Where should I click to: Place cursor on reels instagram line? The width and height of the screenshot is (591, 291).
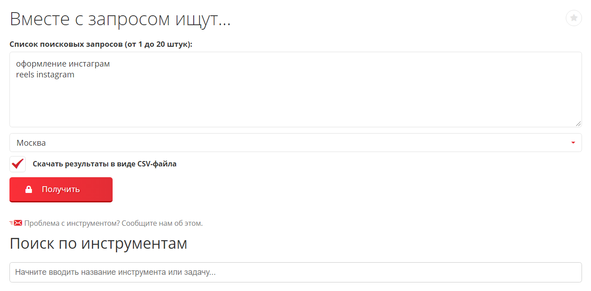[45, 75]
